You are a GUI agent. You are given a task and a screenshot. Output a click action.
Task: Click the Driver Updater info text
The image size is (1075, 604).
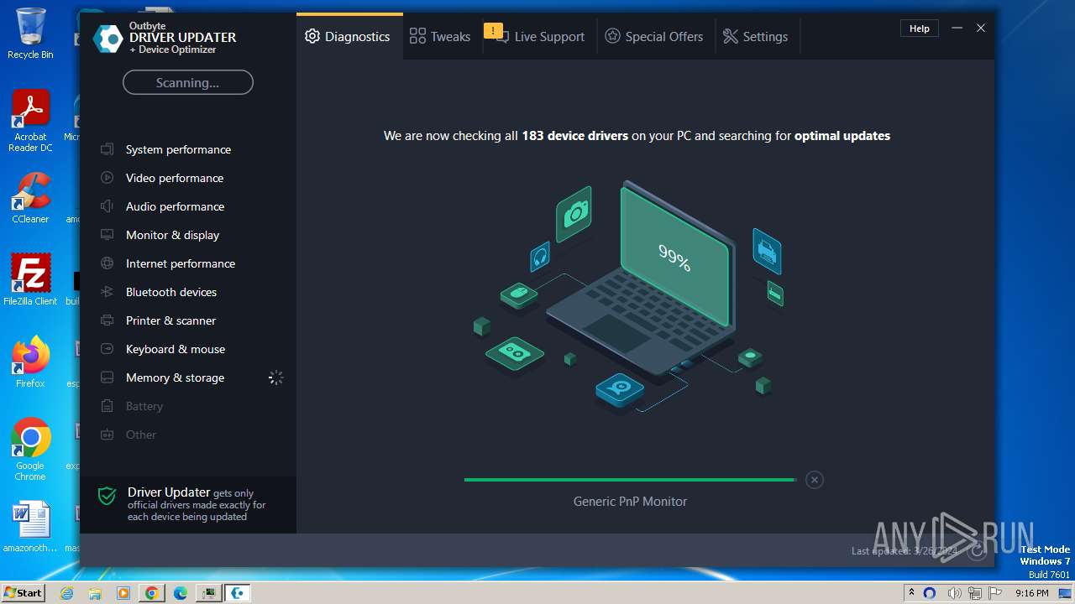197,504
